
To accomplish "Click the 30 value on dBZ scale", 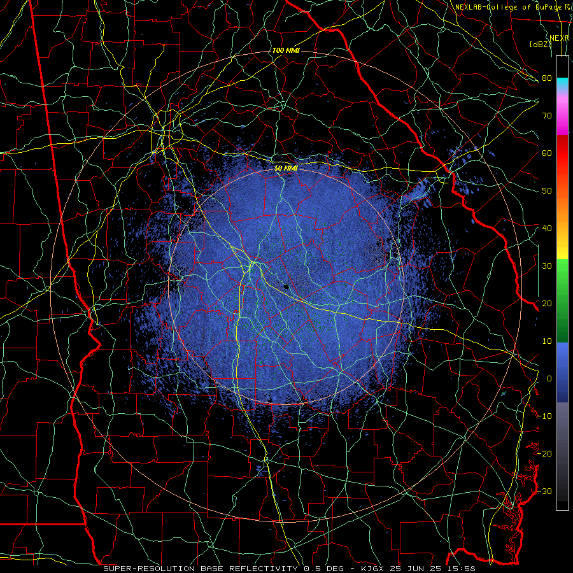I will click(x=547, y=265).
